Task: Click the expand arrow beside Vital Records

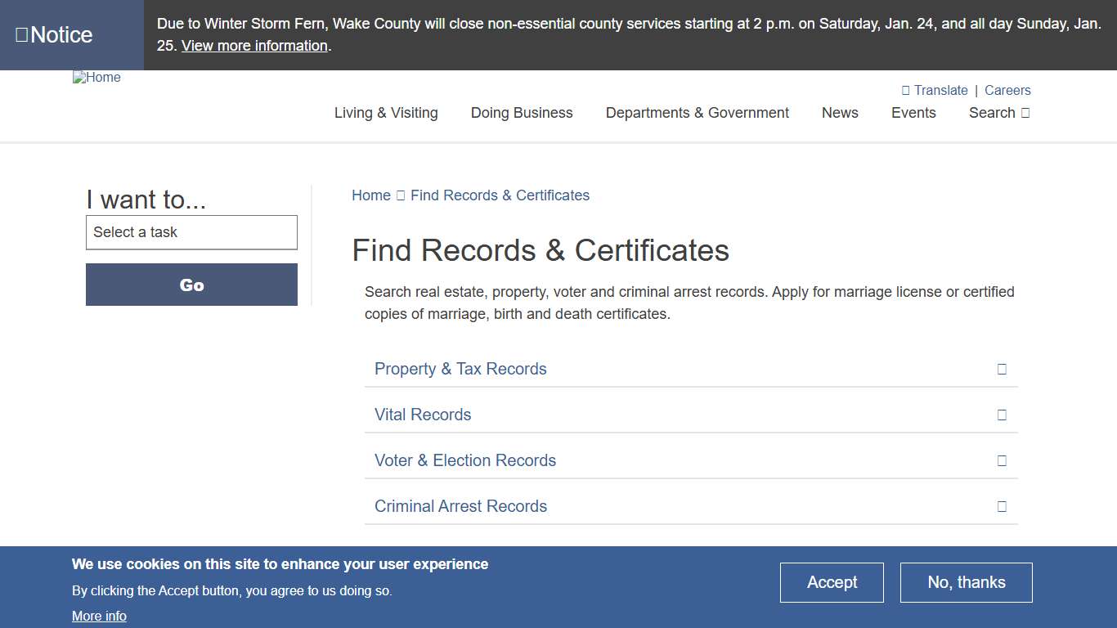Action: pyautogui.click(x=1002, y=415)
